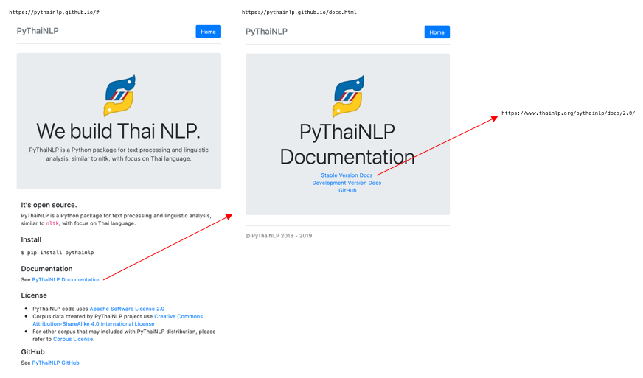Open the GitHub link on the docs page
643x378 pixels.
point(347,190)
